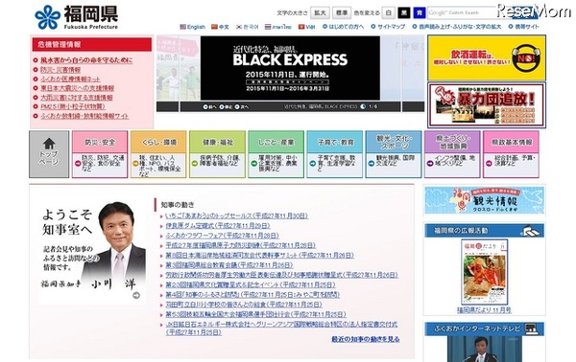Image resolution: width=576 pixels, height=362 pixels.
Task: Go to next slide with 次へ control
Action: (x=242, y=107)
